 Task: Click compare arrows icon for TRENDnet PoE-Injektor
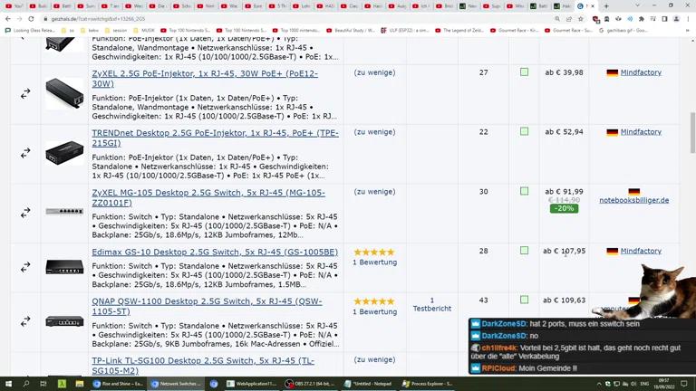click(x=25, y=153)
